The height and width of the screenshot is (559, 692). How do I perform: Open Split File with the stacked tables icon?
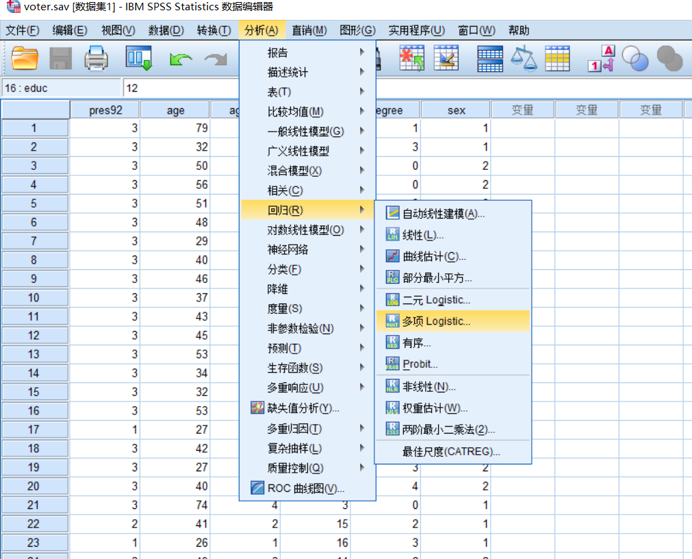point(489,58)
